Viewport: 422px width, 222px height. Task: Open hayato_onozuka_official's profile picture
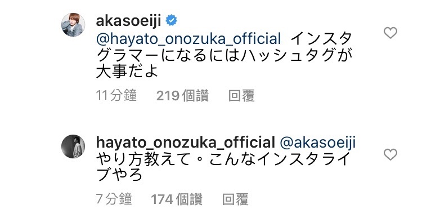point(73,146)
